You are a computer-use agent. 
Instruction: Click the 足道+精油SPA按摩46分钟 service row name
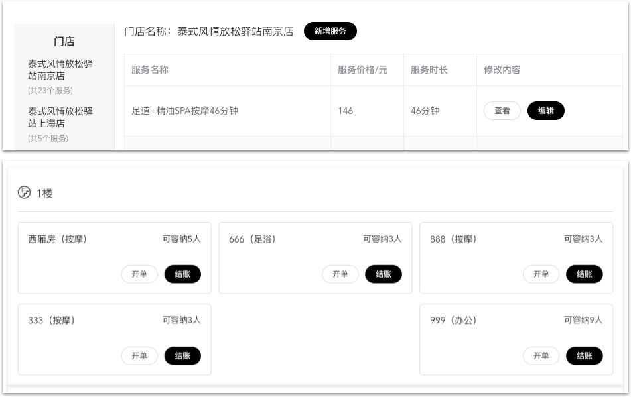(184, 111)
